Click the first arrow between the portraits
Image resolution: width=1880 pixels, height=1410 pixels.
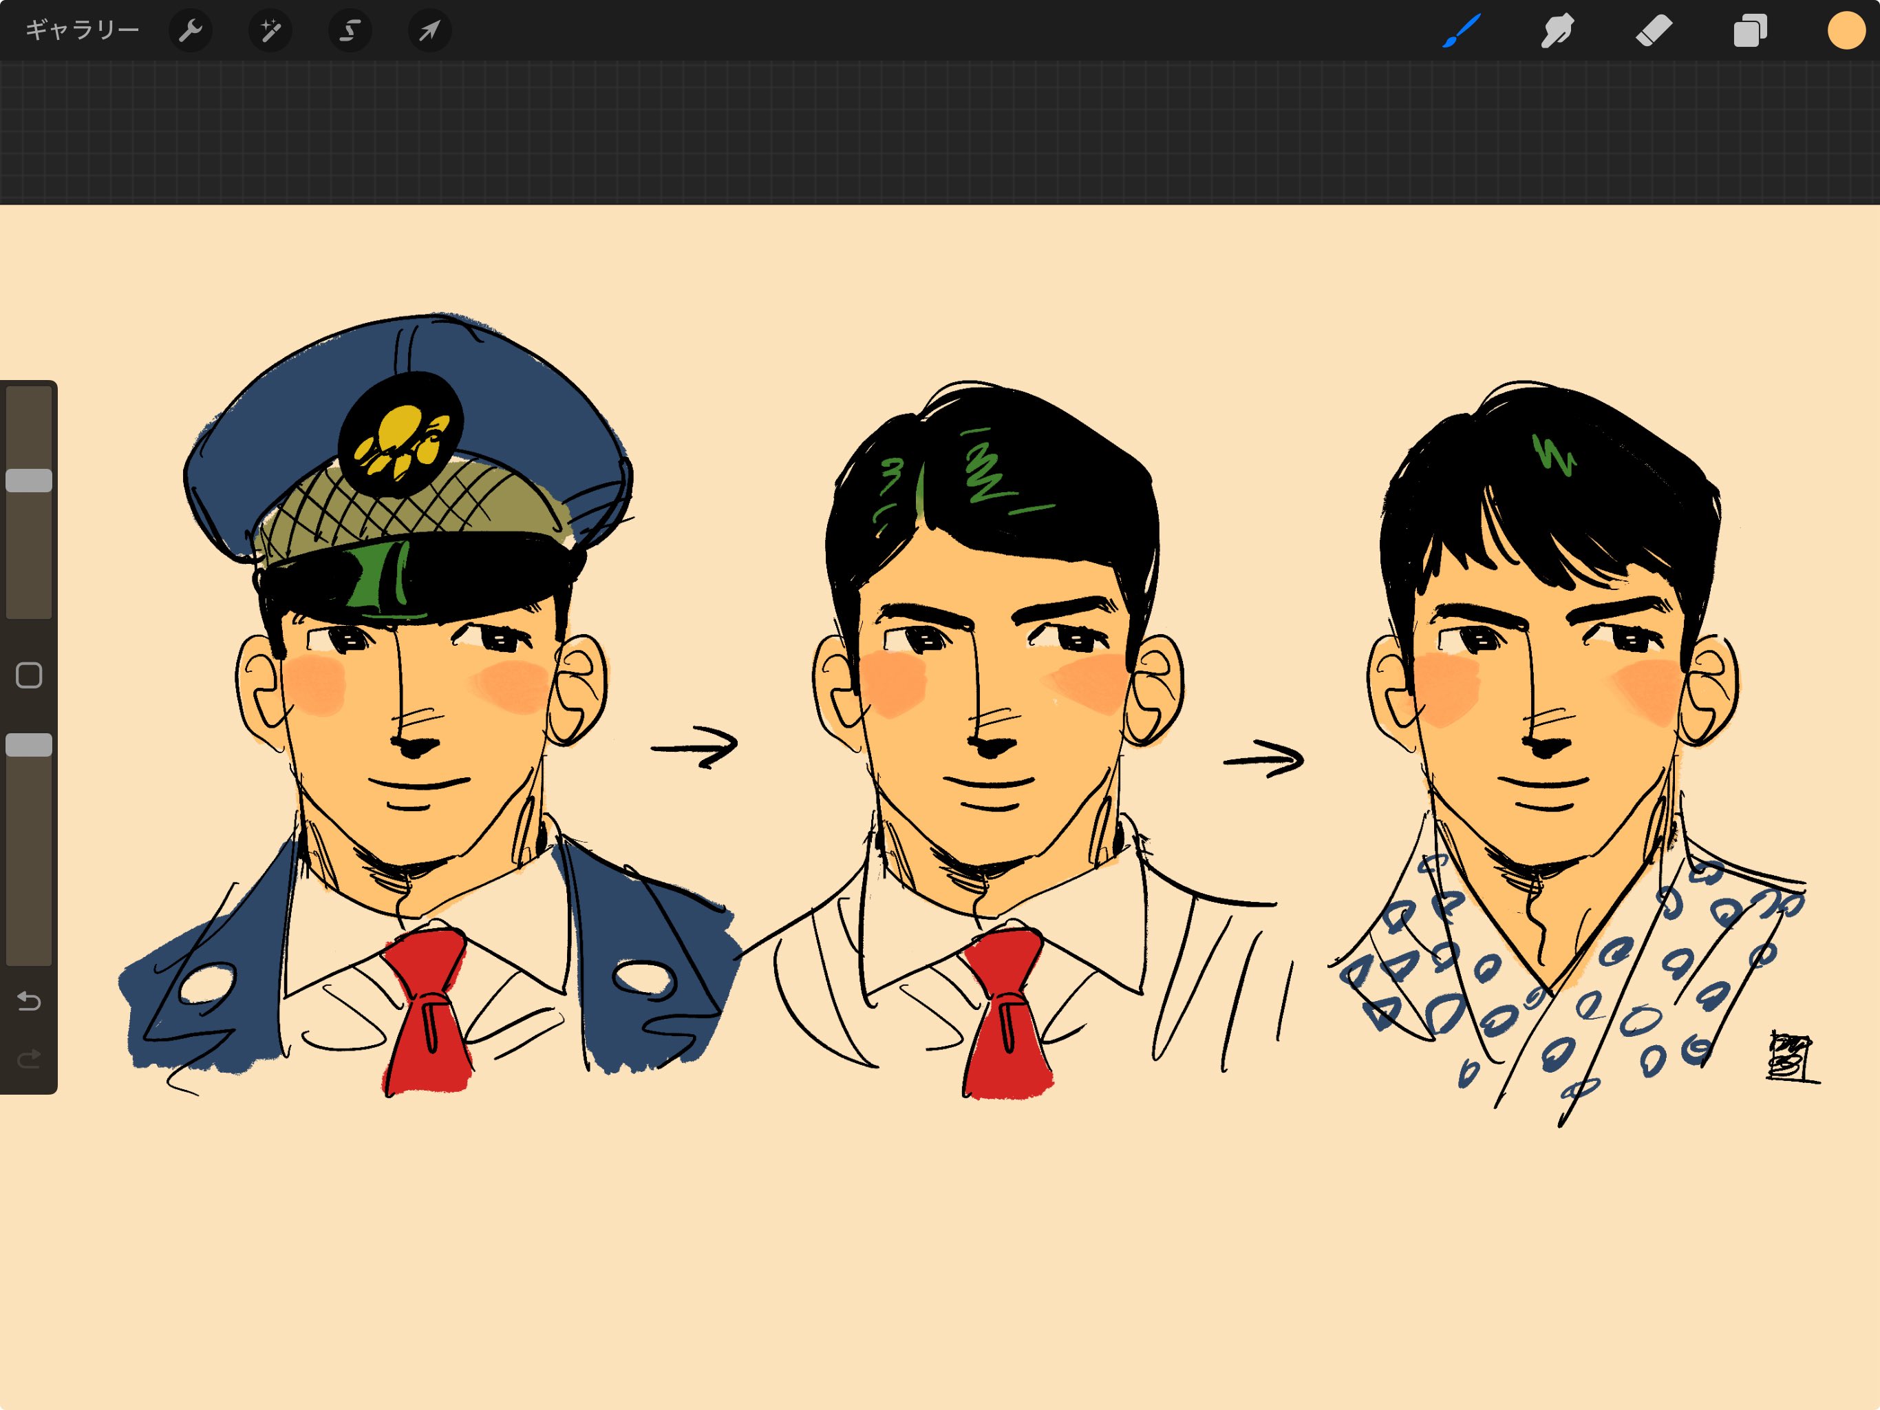(x=695, y=748)
